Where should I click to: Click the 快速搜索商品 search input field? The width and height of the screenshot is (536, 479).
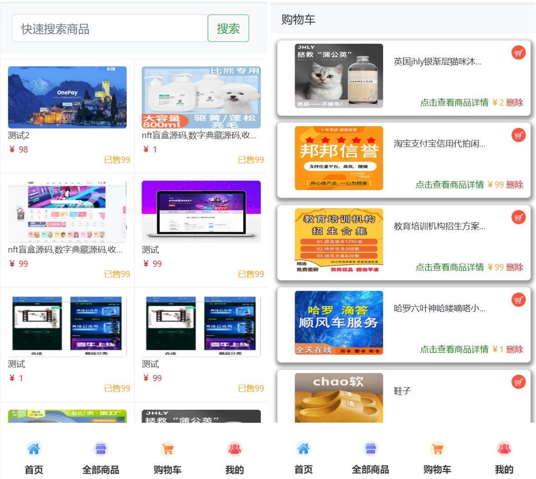tap(109, 28)
